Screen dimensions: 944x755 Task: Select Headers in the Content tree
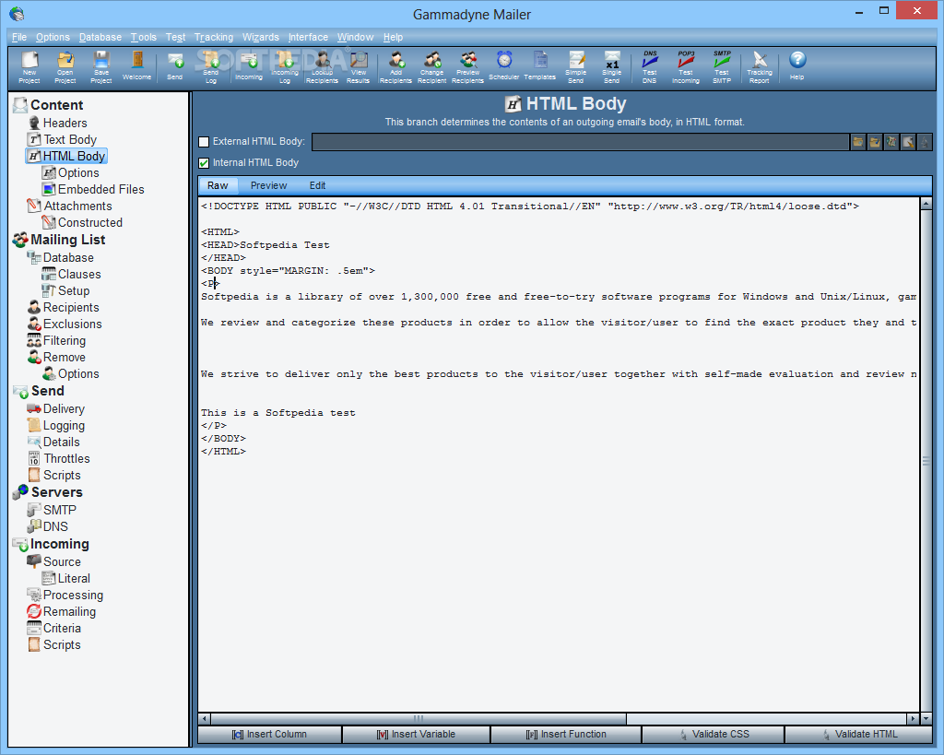click(x=58, y=123)
